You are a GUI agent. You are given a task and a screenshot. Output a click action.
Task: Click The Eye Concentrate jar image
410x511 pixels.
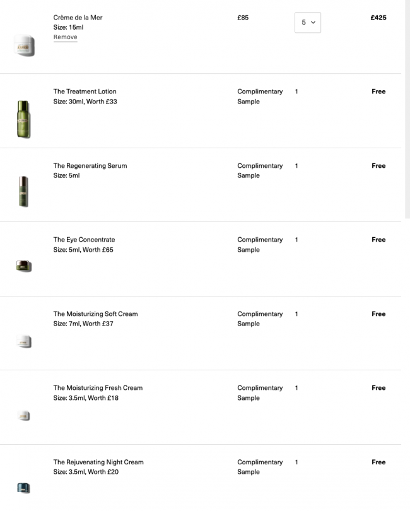pos(24,266)
